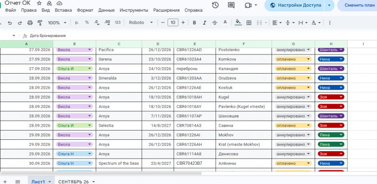The width and height of the screenshot is (377, 184).
Task: Open the Roboto font dropdown
Action: click(x=141, y=23)
